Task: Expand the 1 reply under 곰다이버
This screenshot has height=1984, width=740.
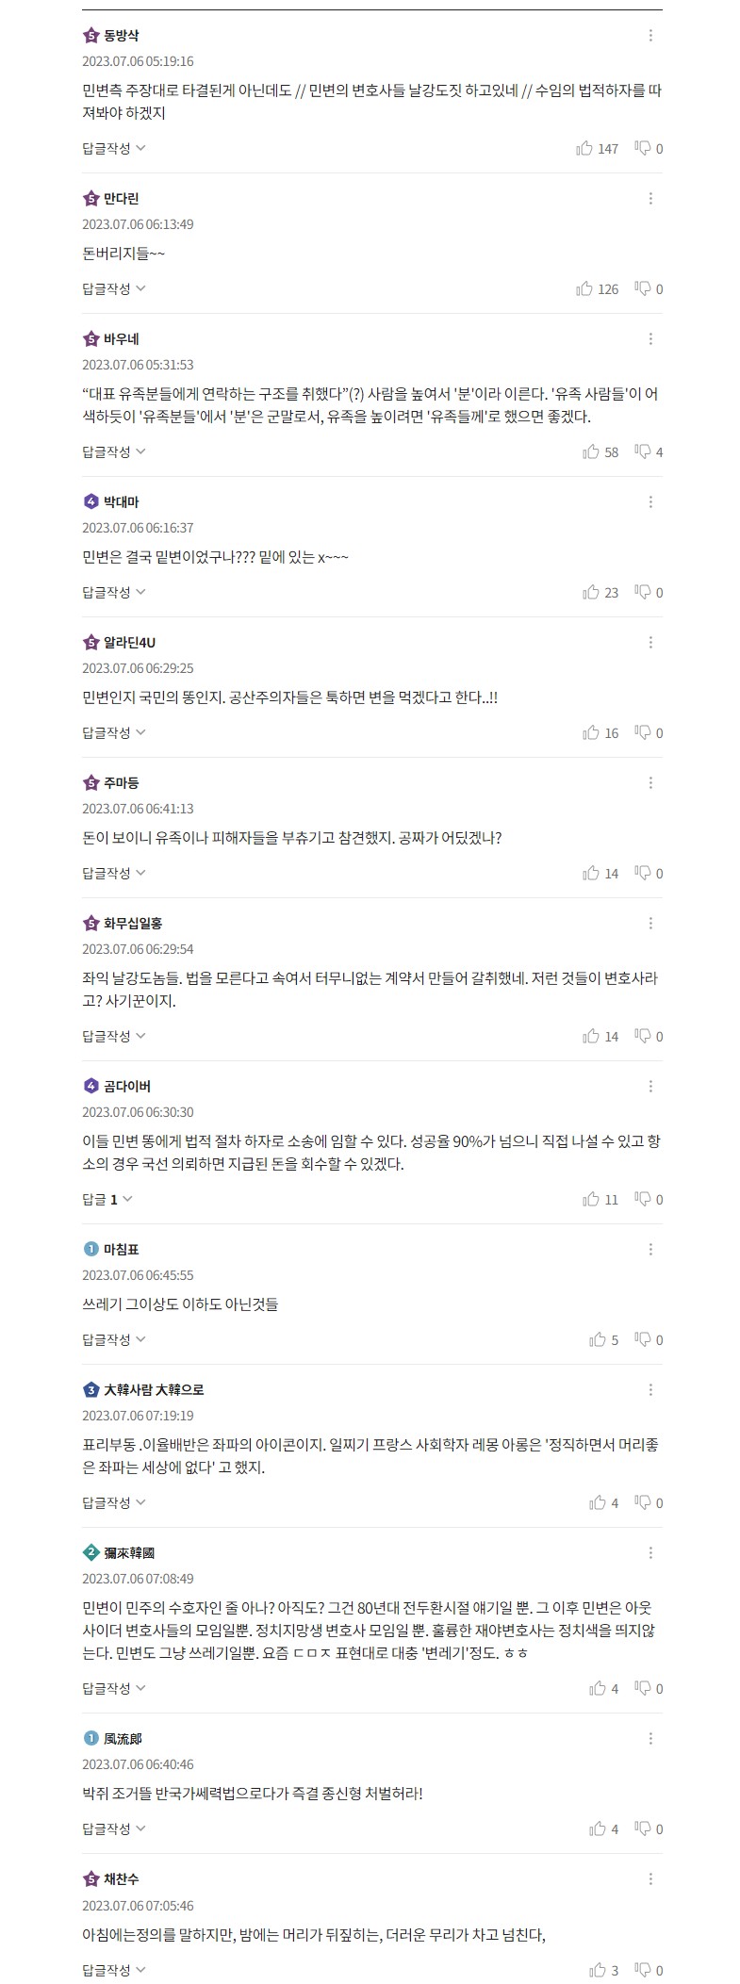Action: (x=107, y=1199)
